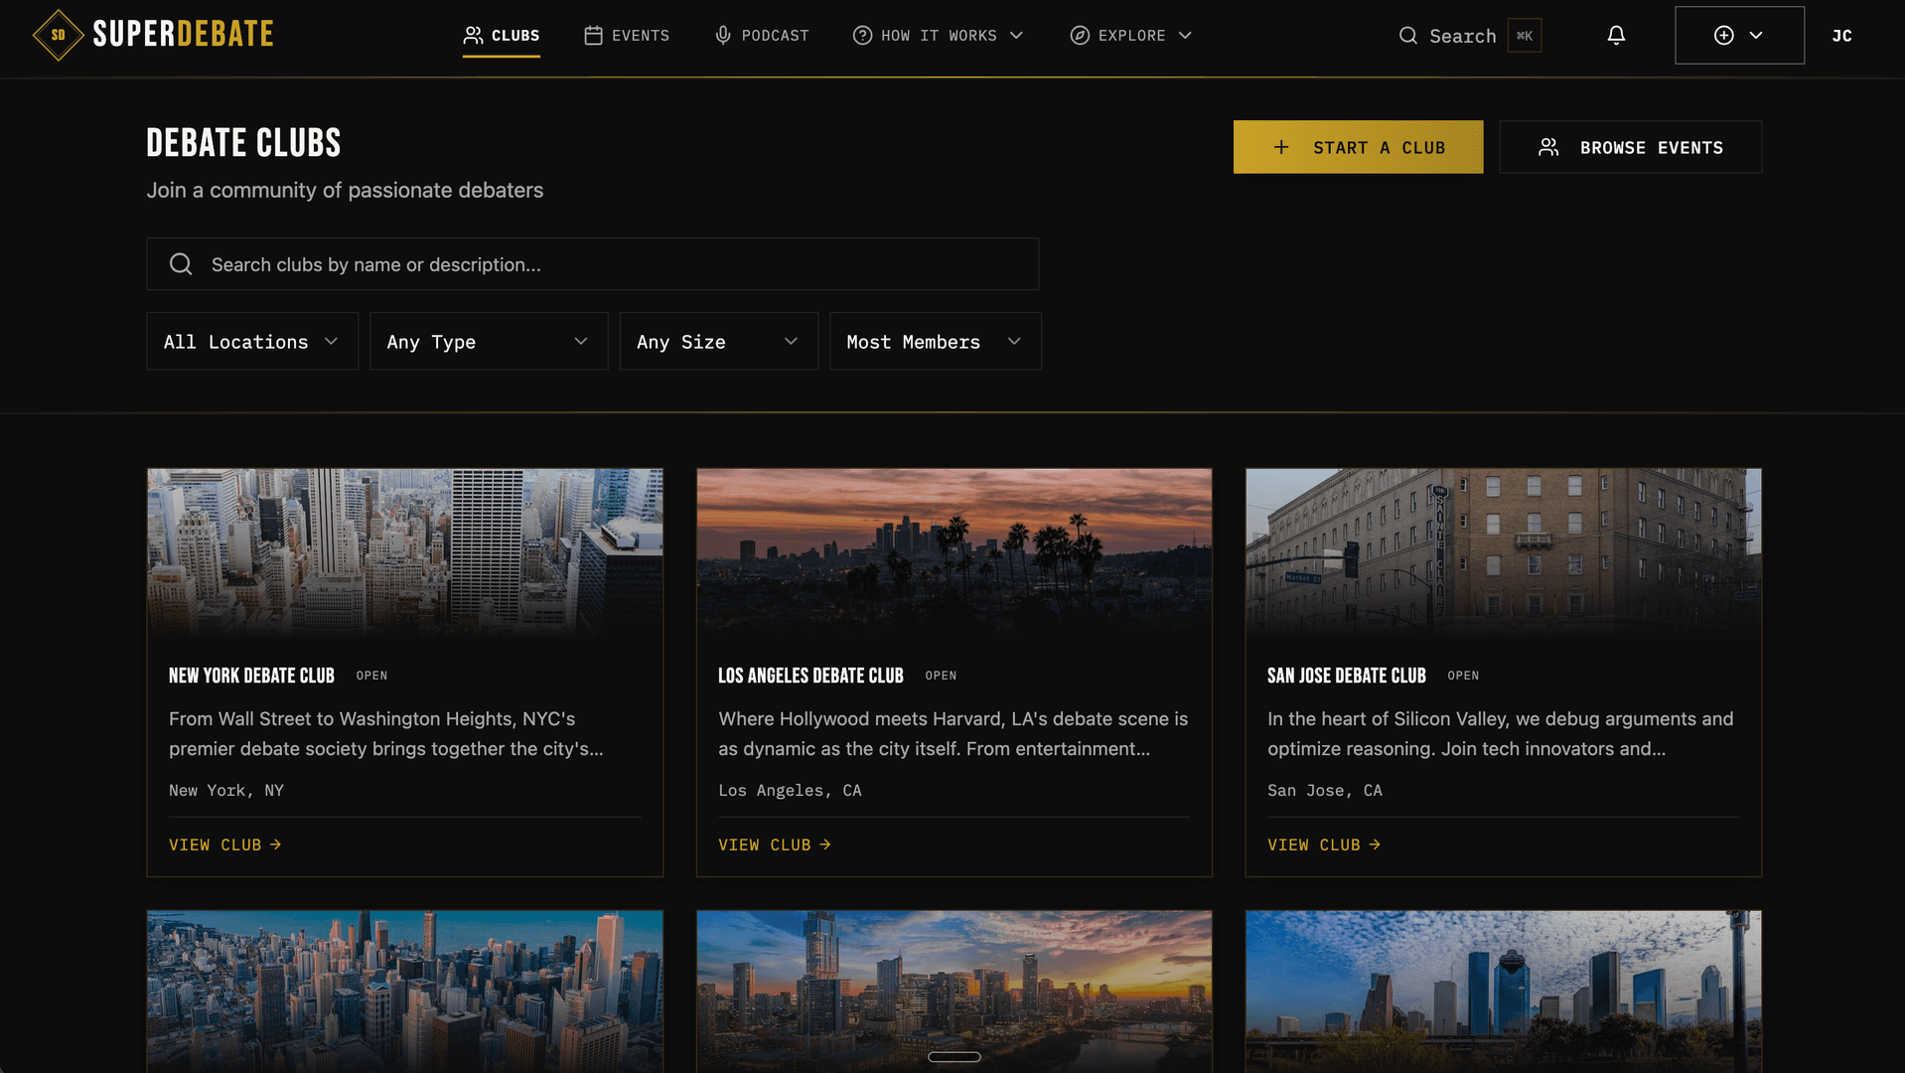Click the SuperDebate diamond logo
Screen dimensions: 1905x1073
coord(58,36)
